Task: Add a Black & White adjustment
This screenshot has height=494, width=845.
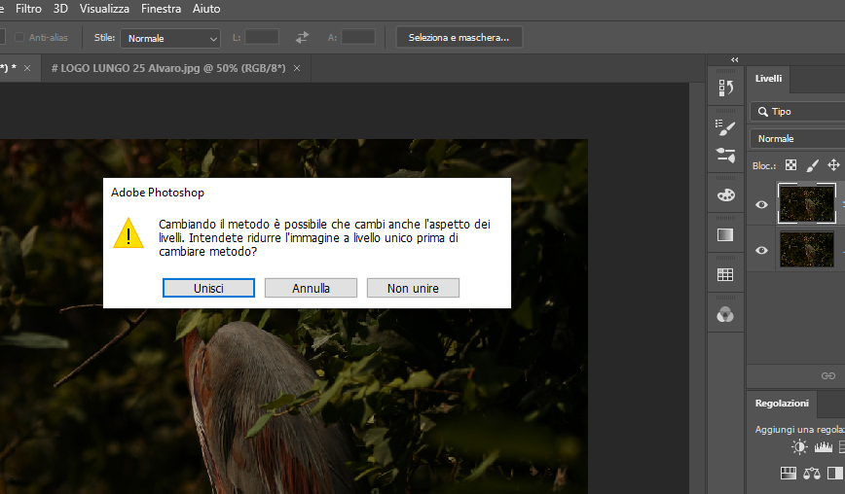Action: coord(835,474)
